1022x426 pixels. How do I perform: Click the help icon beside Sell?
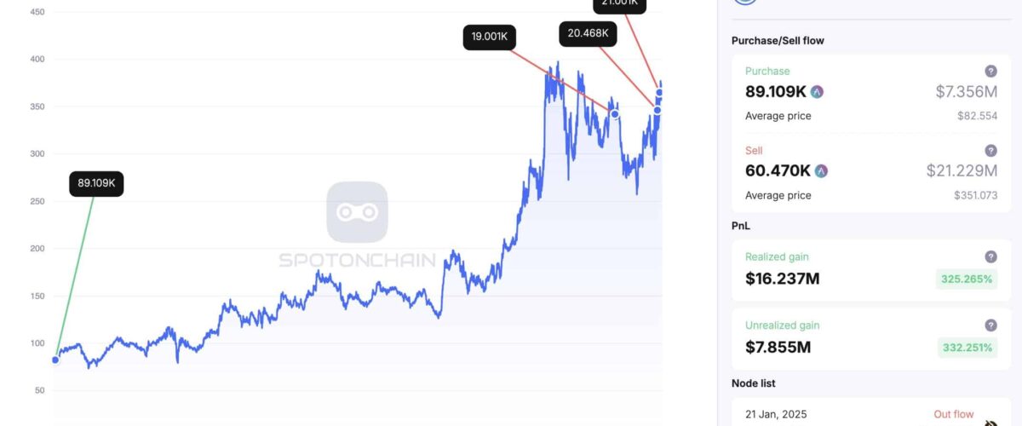pyautogui.click(x=990, y=151)
